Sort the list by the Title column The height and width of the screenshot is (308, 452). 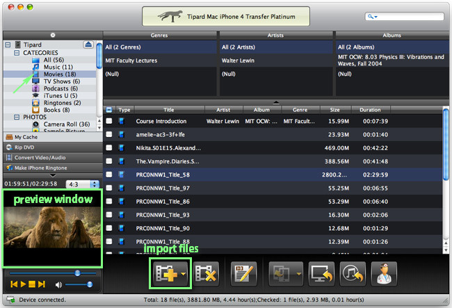169,110
